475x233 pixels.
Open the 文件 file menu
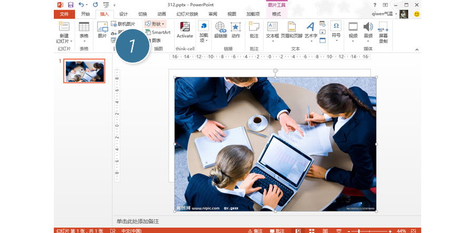(x=64, y=14)
